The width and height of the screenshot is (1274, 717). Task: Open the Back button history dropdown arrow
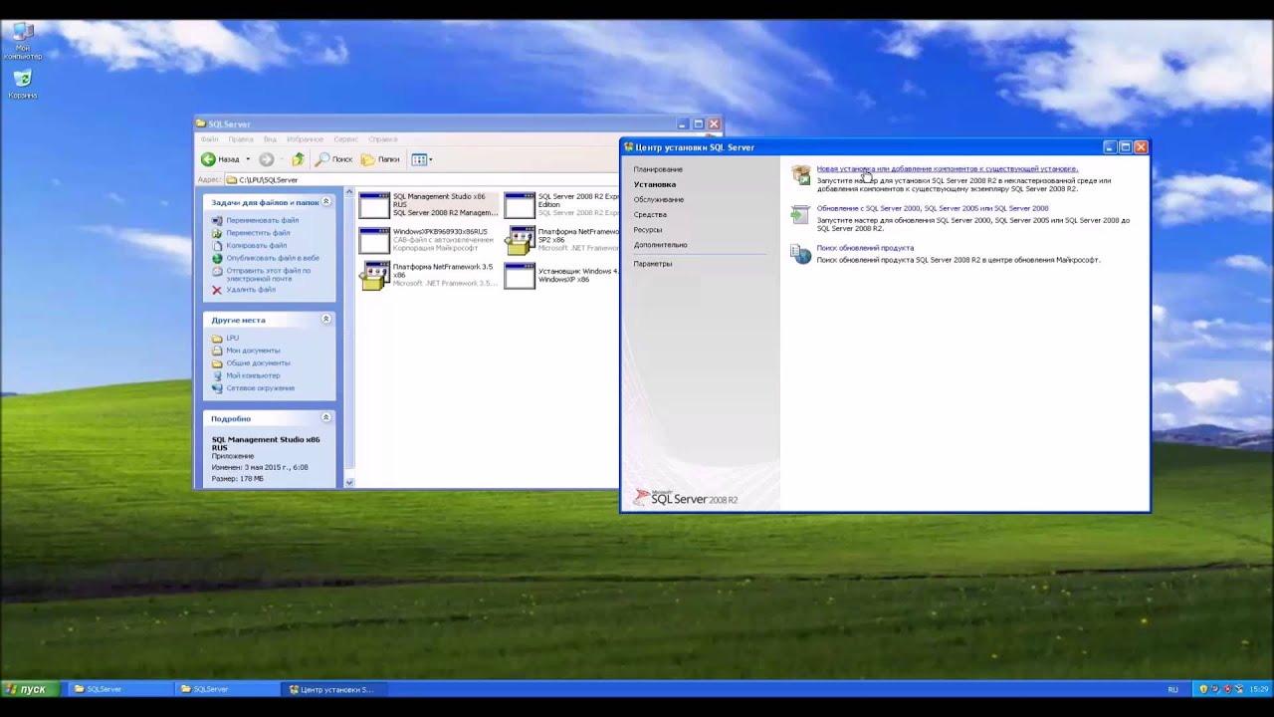click(x=248, y=159)
